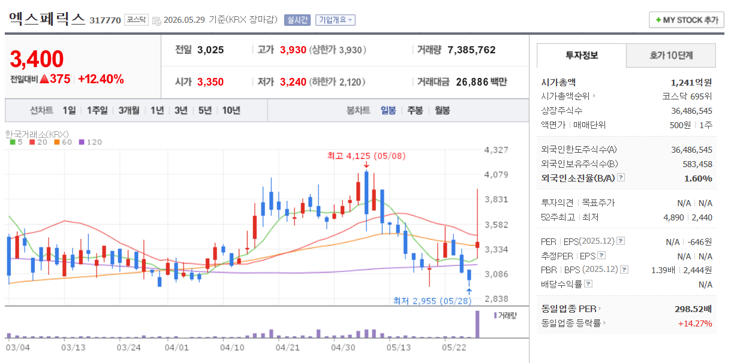Click the 한국거래소(KRX) chart label
731x363 pixels.
point(37,134)
